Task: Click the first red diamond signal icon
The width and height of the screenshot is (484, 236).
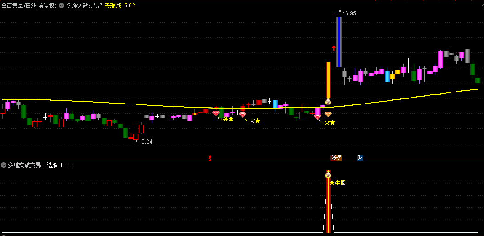Action: pos(216,114)
